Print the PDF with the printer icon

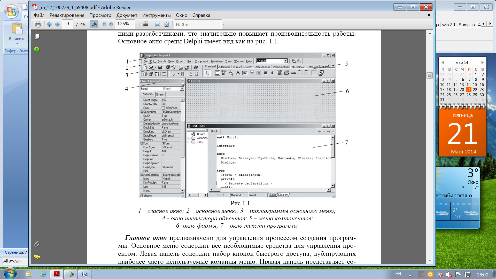tap(38, 25)
